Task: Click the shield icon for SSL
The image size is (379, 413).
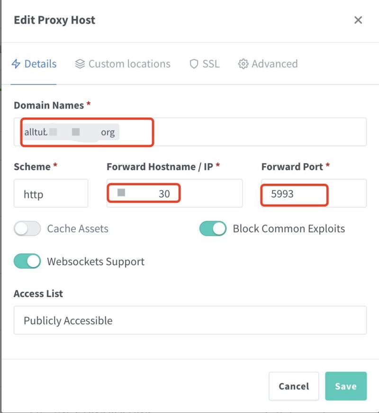Action: pyautogui.click(x=194, y=64)
